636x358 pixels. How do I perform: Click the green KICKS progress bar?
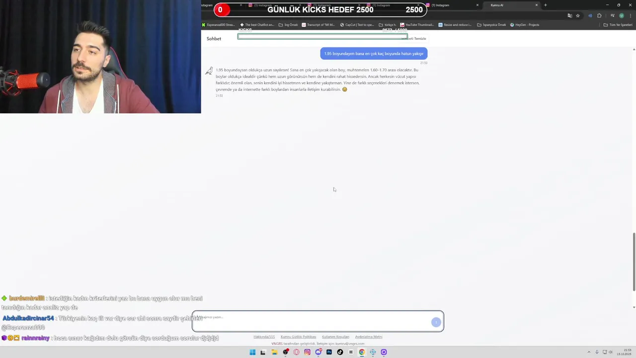(322, 36)
